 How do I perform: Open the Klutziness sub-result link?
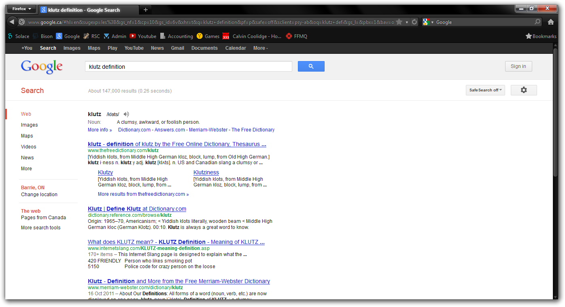206,172
